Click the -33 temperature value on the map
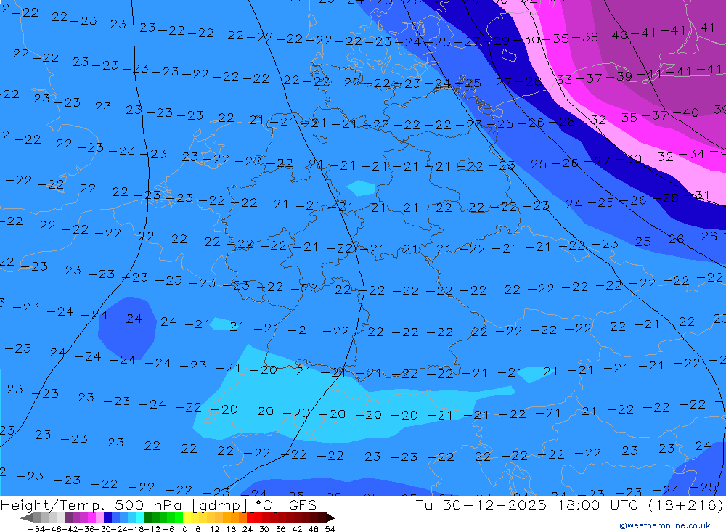Viewport: 726px width, 532px height. (x=560, y=80)
